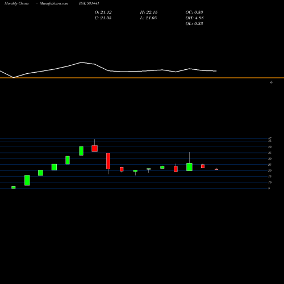Viewport: 284px width, 284px height.
Task: Click the 35 price axis label
Action: coord(270,153)
